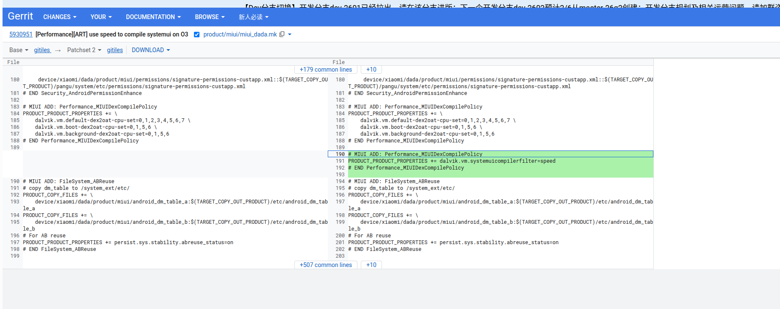Open change number 5930951 link
Viewport: 780px width, 309px height.
click(21, 34)
